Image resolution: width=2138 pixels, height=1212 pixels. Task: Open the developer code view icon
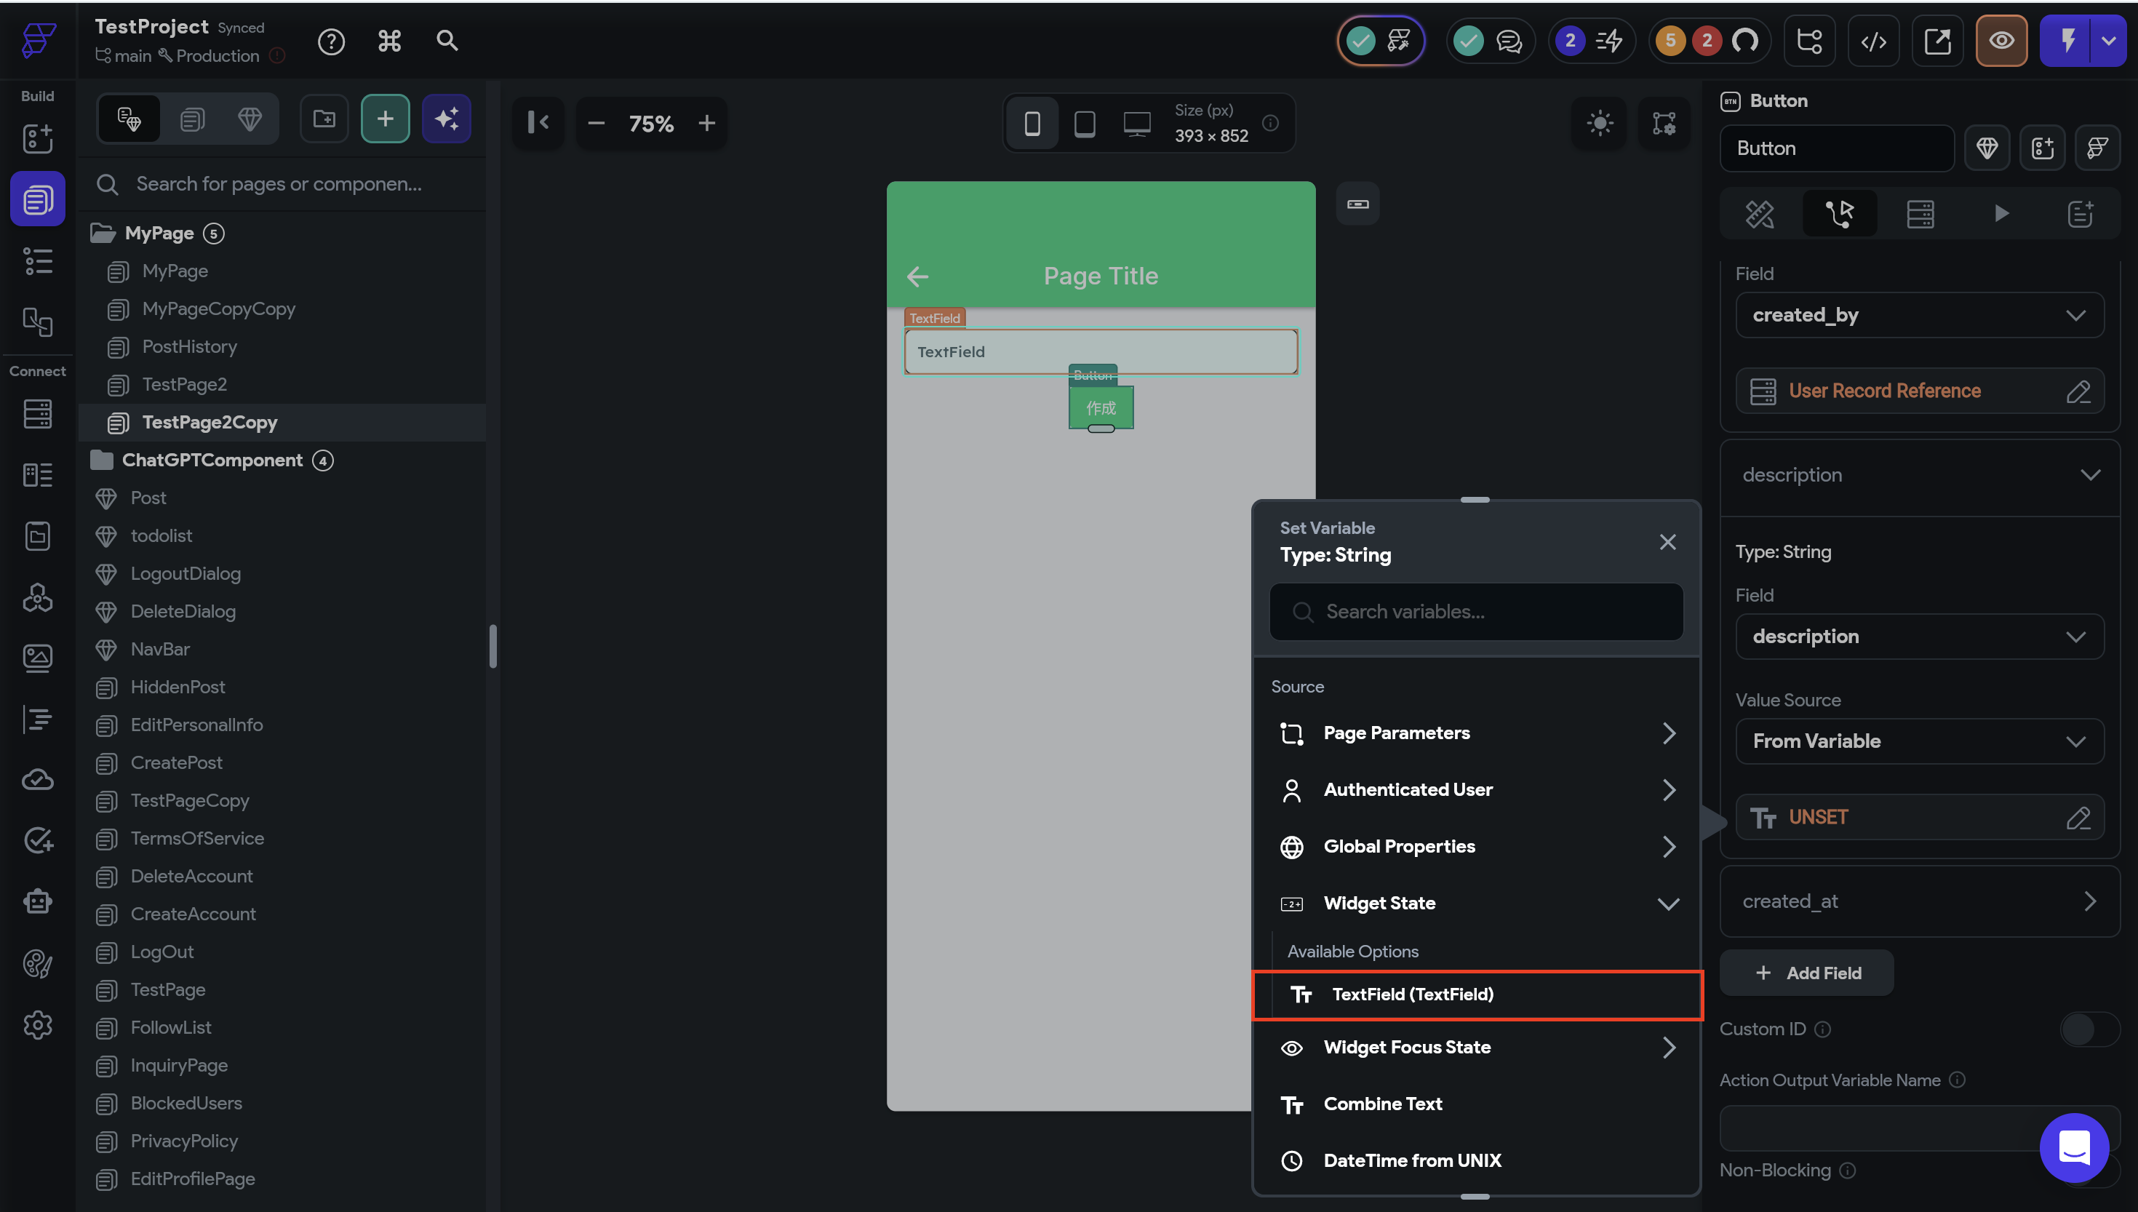click(x=1873, y=41)
